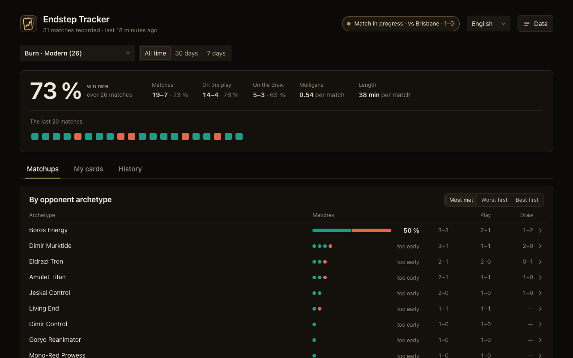Expand the Goryo Reanimator row chevron
This screenshot has width=573, height=358.
tap(540, 340)
